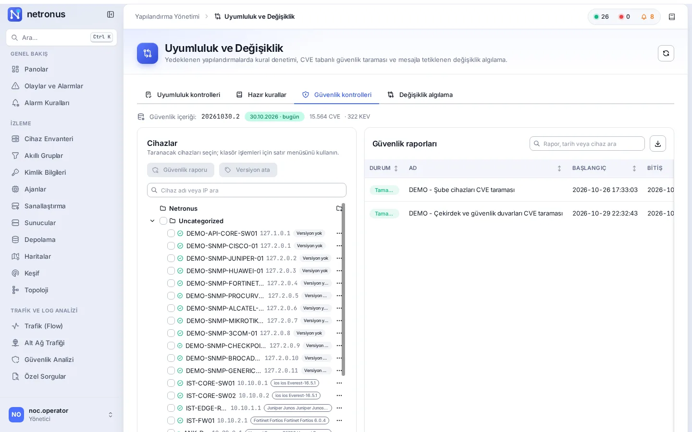Check the IST-CORE-SW01 checkbox
This screenshot has height=432, width=692.
171,383
